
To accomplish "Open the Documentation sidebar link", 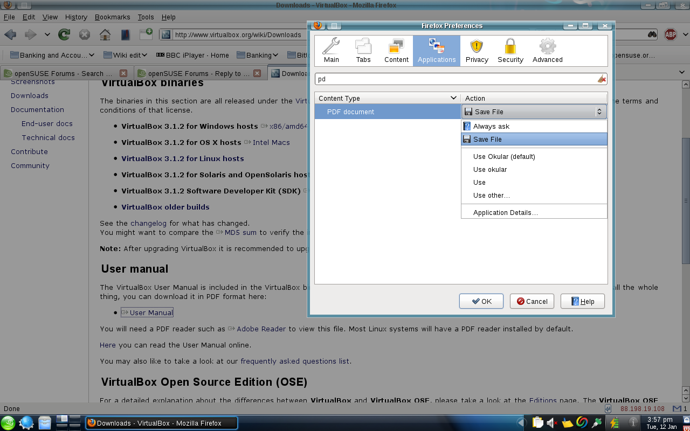I will pos(37,109).
